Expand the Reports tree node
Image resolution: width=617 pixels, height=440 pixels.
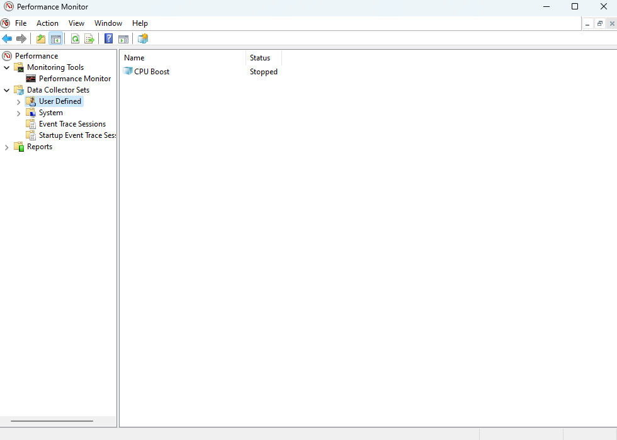click(7, 147)
